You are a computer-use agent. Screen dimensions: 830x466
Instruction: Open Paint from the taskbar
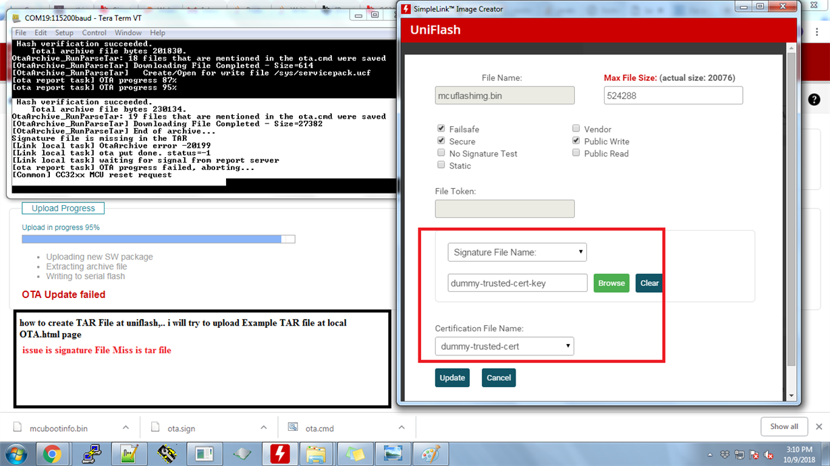430,455
